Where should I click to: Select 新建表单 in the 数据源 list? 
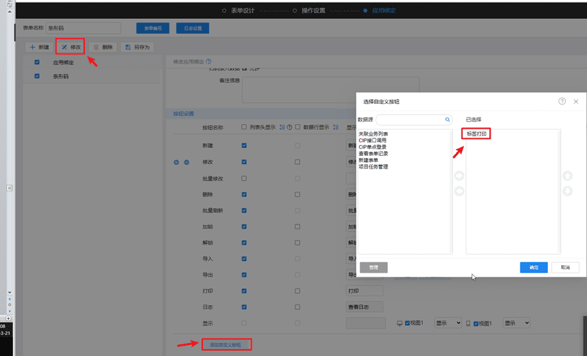coord(368,160)
